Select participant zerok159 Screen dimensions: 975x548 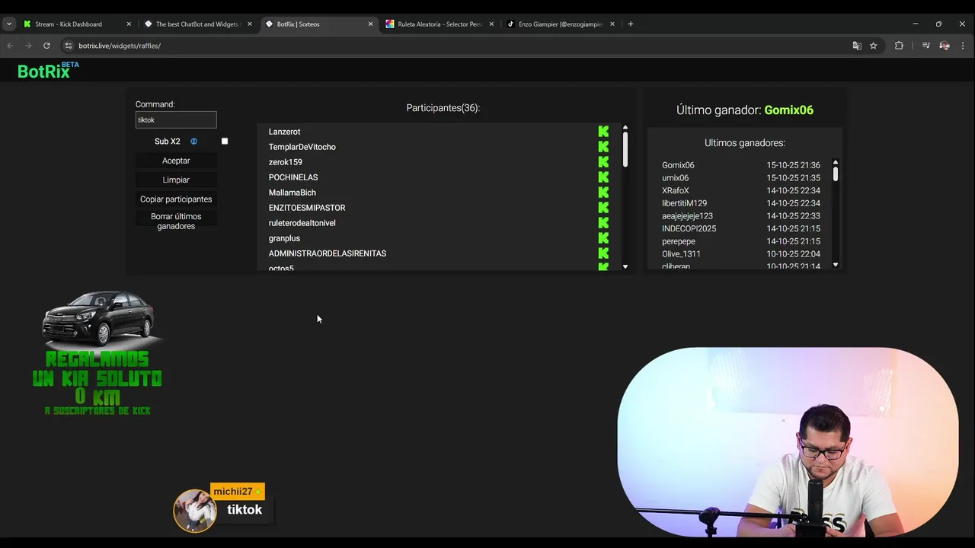(285, 162)
